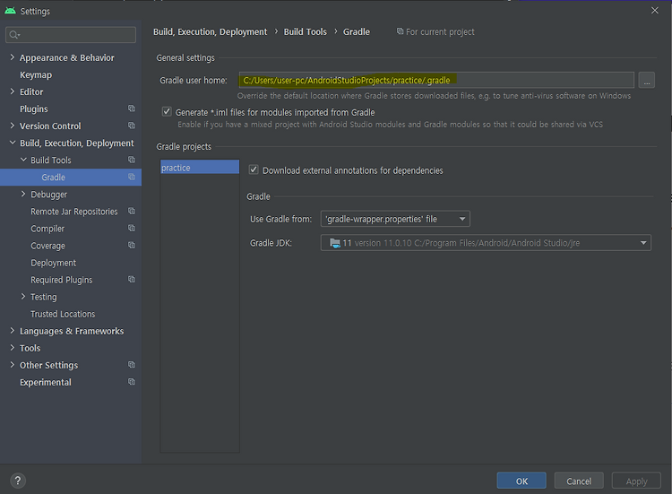
Task: Click the Apply button
Action: [636, 481]
